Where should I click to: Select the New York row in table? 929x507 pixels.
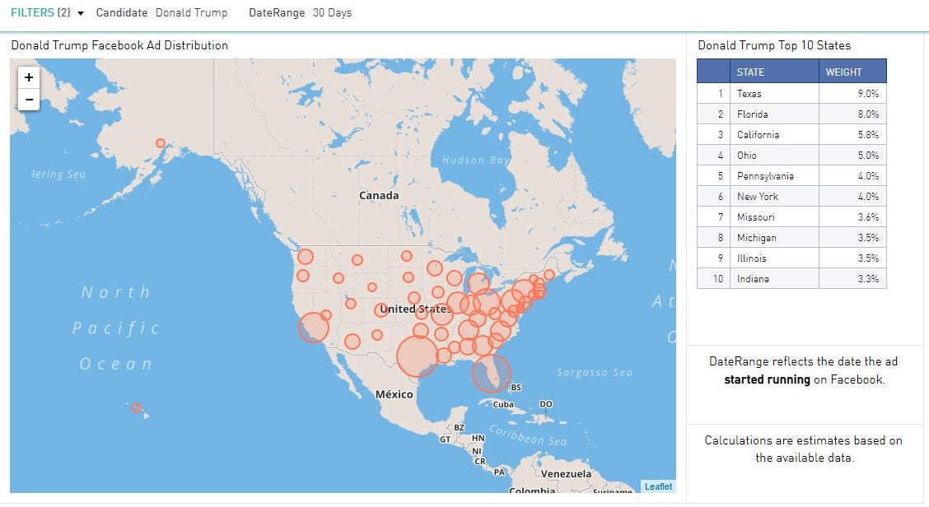pyautogui.click(x=791, y=196)
